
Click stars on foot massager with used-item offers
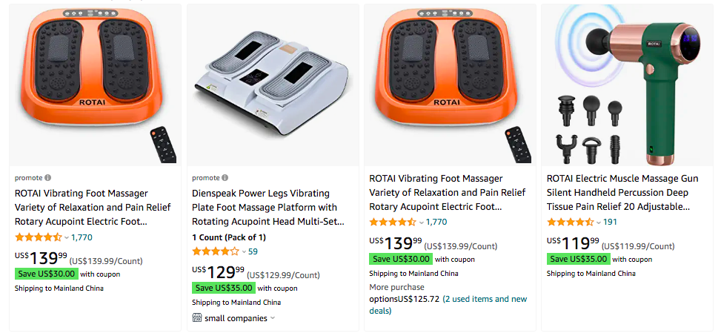393,222
